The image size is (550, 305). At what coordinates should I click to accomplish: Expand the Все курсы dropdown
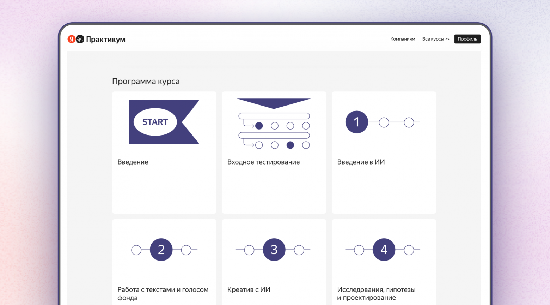pyautogui.click(x=436, y=39)
